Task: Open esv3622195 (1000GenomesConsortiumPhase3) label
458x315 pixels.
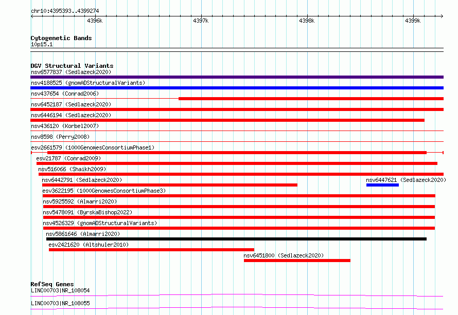Action: pos(104,191)
